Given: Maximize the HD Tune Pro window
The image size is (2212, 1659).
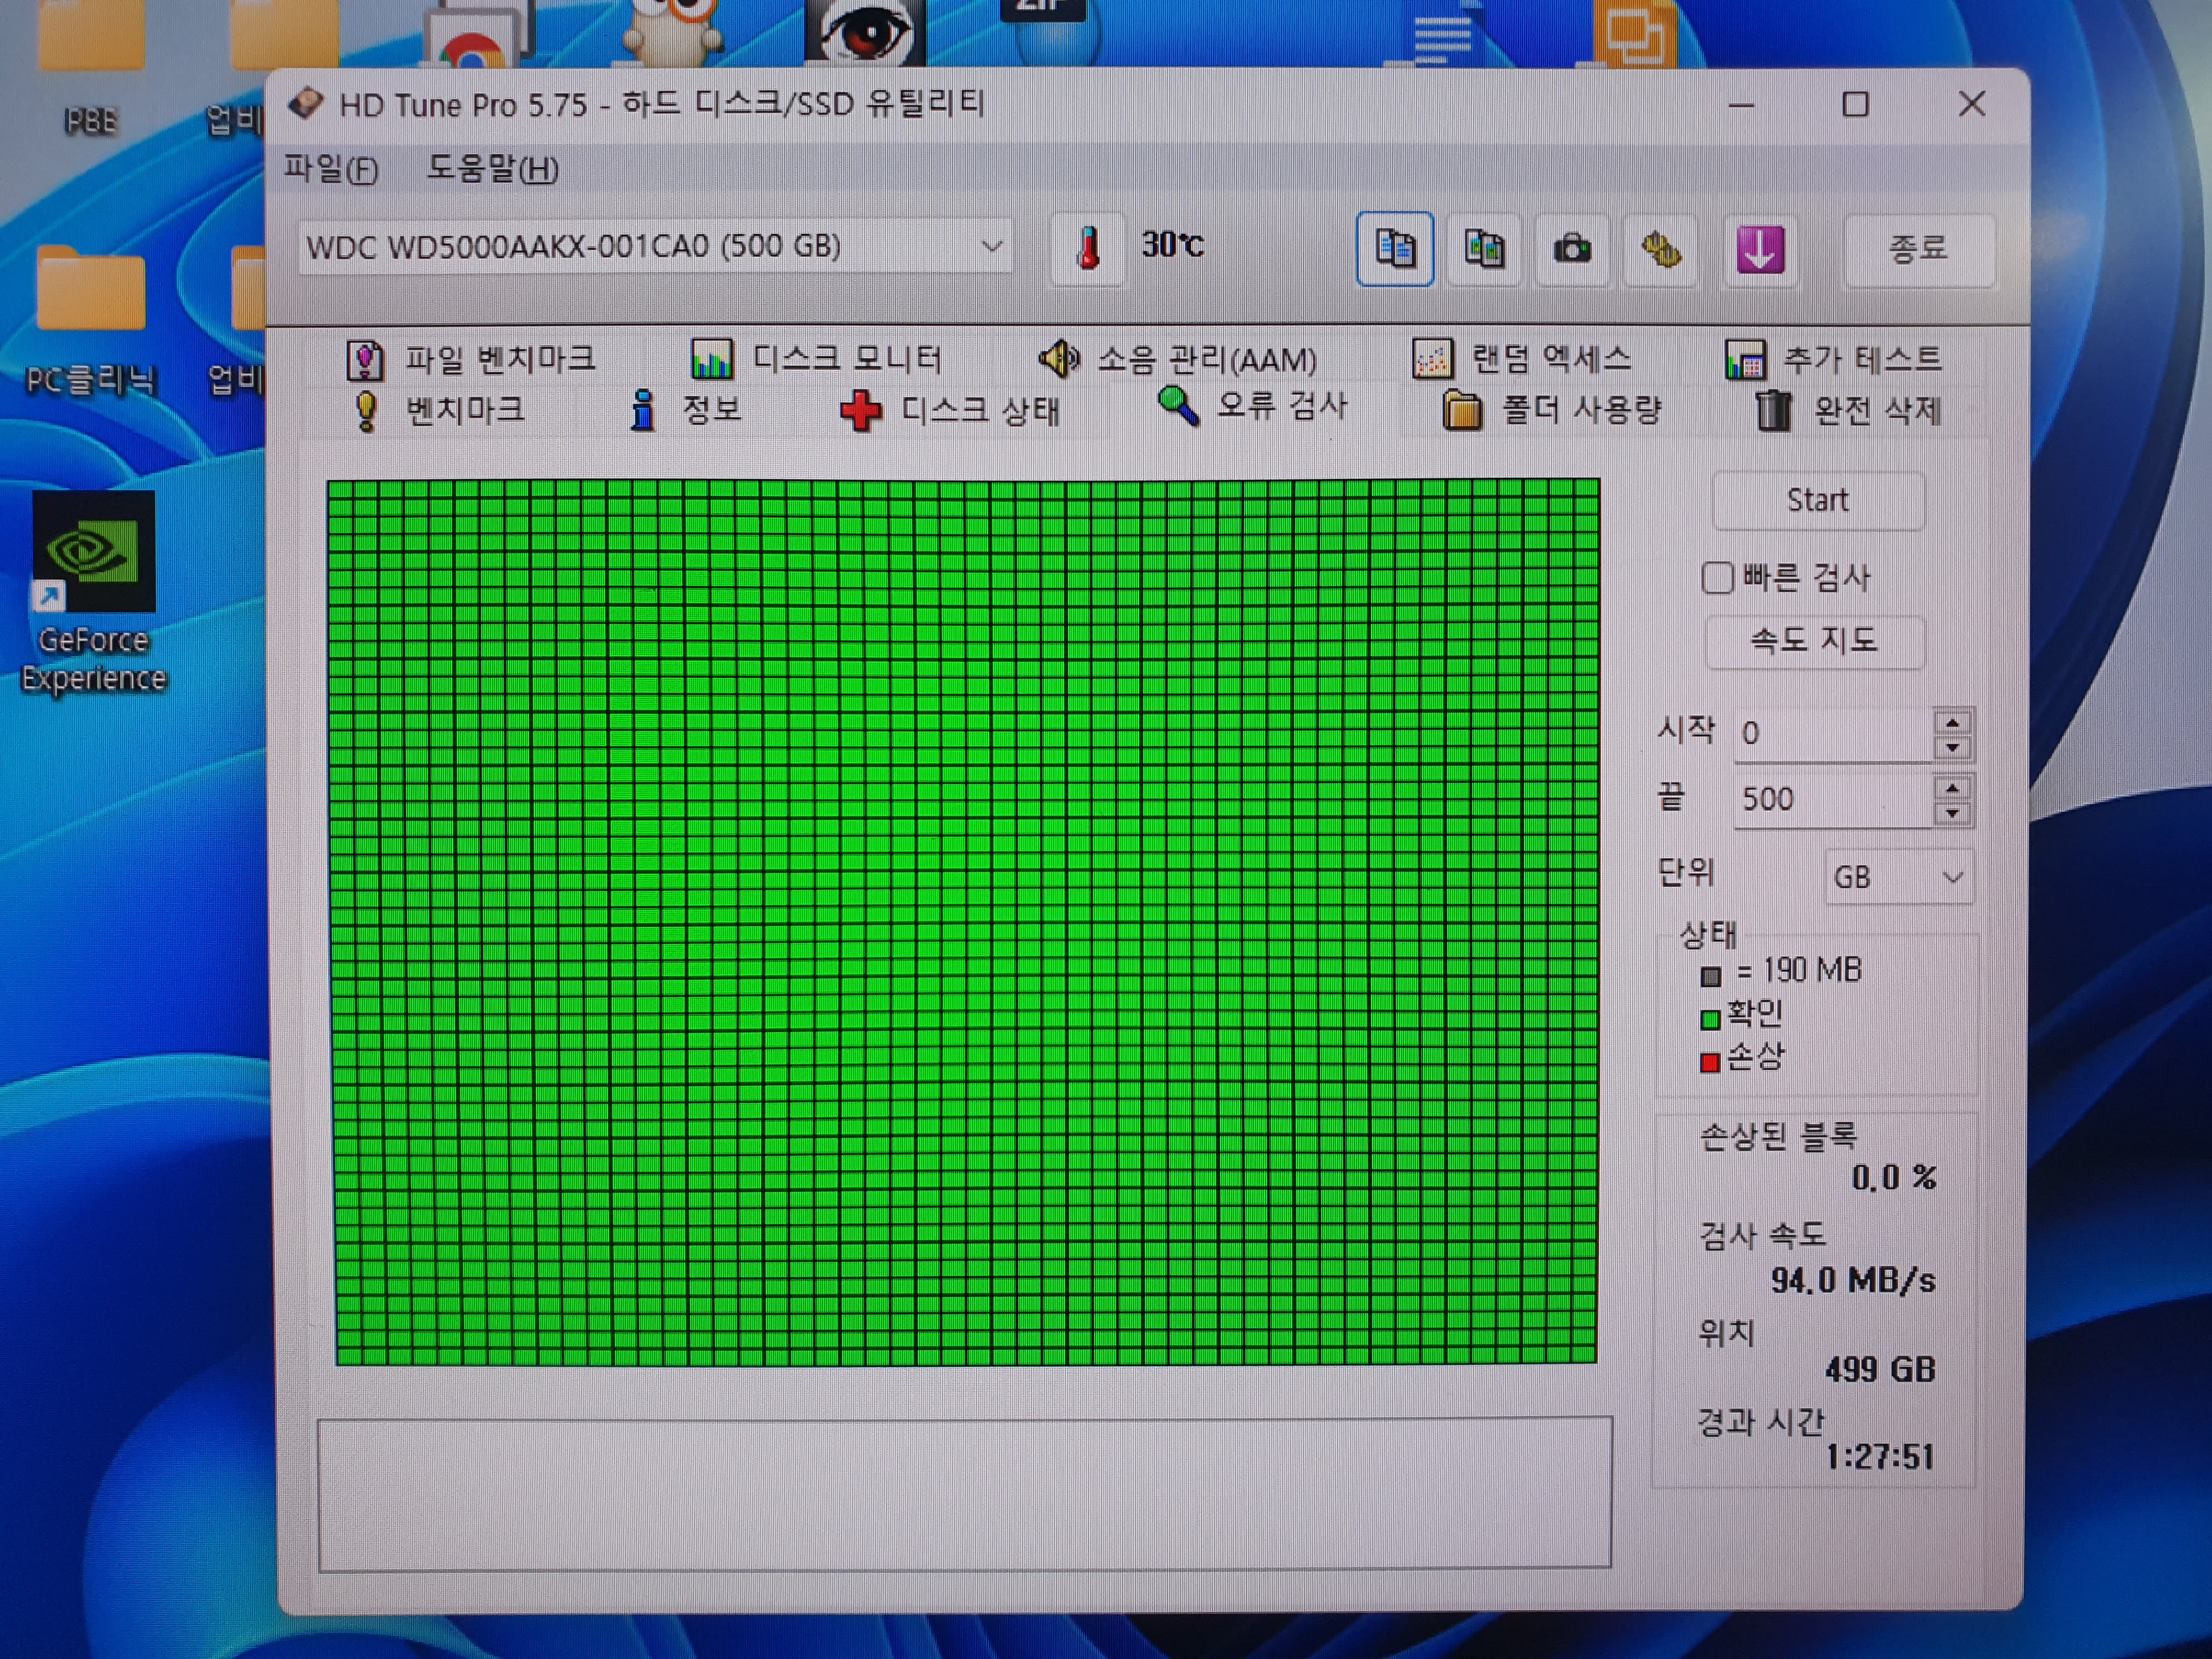Looking at the screenshot, I should coord(1856,104).
